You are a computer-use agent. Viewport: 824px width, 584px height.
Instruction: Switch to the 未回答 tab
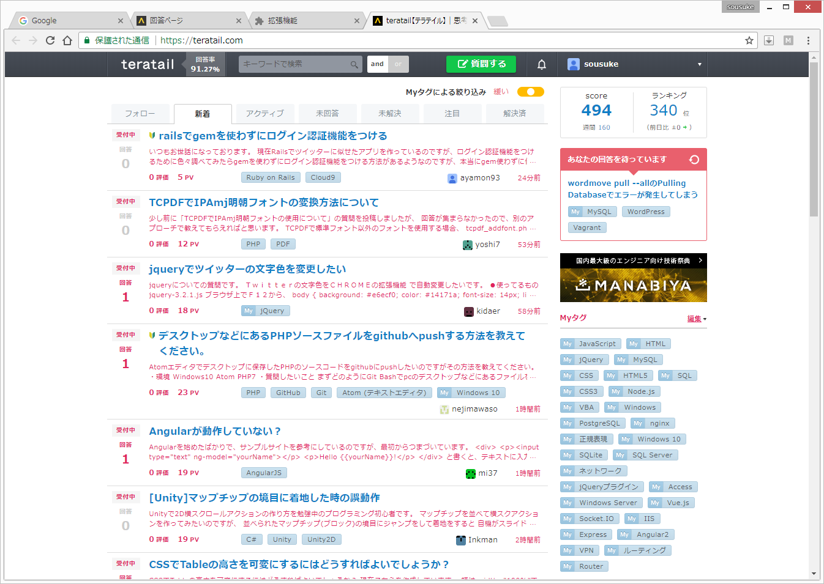328,114
